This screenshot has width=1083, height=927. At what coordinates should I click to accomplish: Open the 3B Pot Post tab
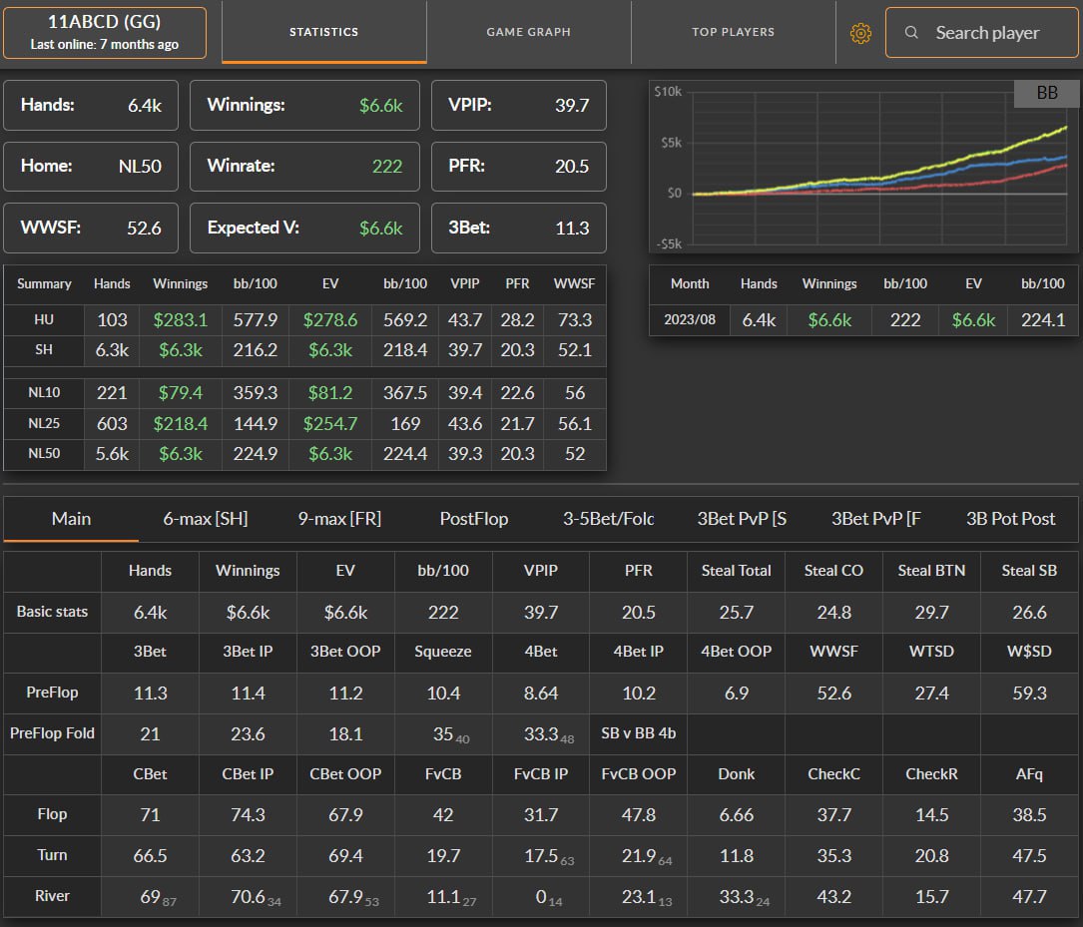(1010, 519)
